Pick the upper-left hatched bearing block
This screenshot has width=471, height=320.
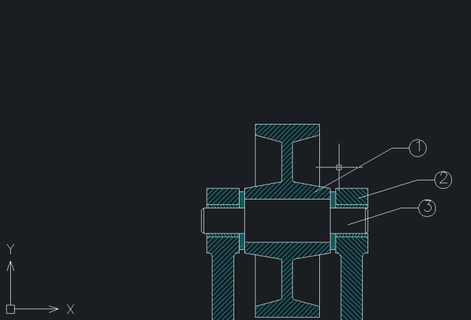click(x=223, y=196)
